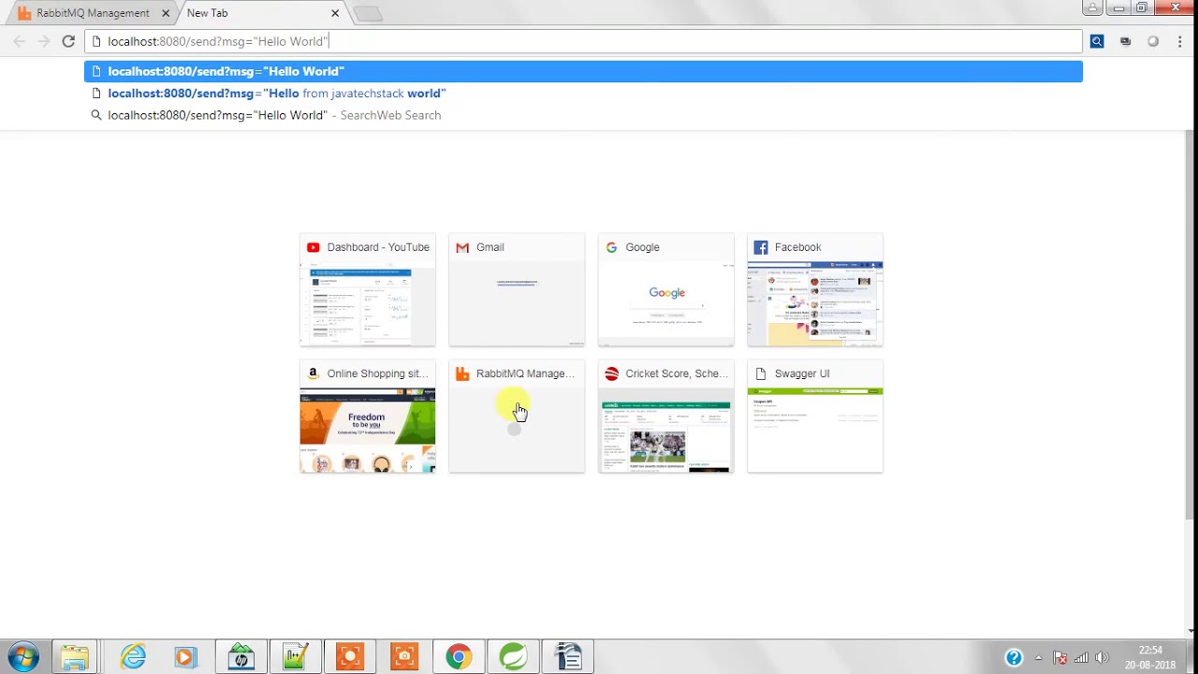Open the Google shortcut tile
This screenshot has width=1198, height=674.
pyautogui.click(x=666, y=290)
